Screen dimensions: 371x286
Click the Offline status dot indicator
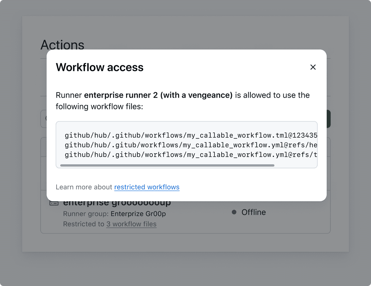click(234, 212)
